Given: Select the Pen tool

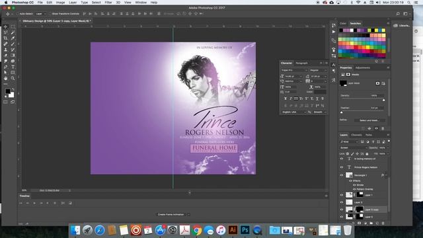Looking at the screenshot, I should click(x=5, y=67).
